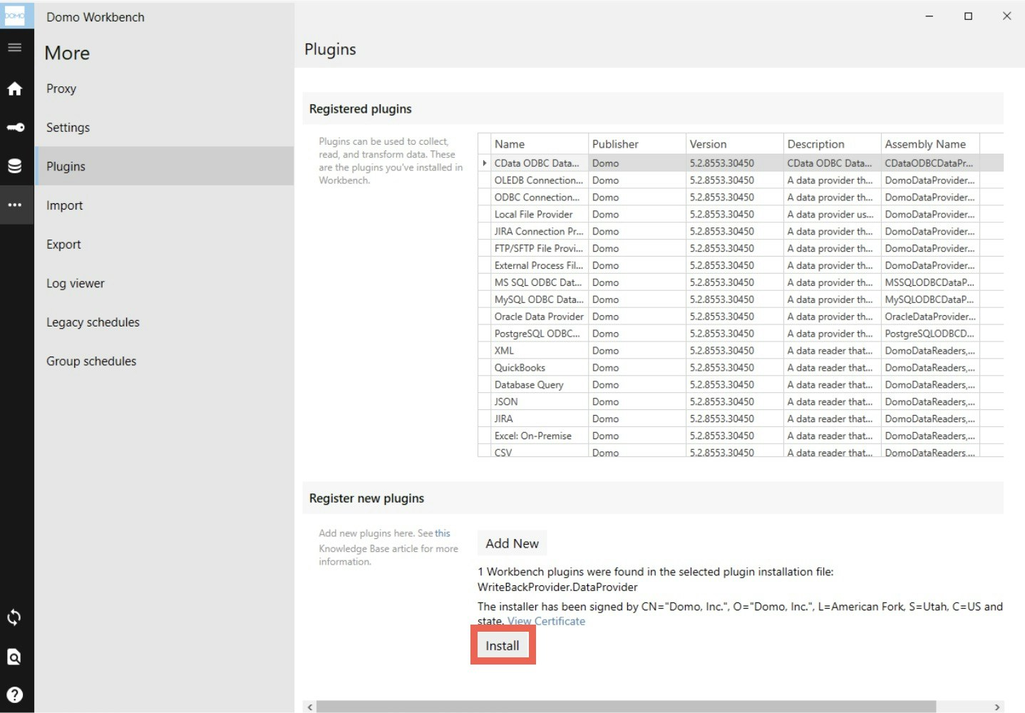Select the XML plugin row
The width and height of the screenshot is (1025, 713).
tap(741, 351)
